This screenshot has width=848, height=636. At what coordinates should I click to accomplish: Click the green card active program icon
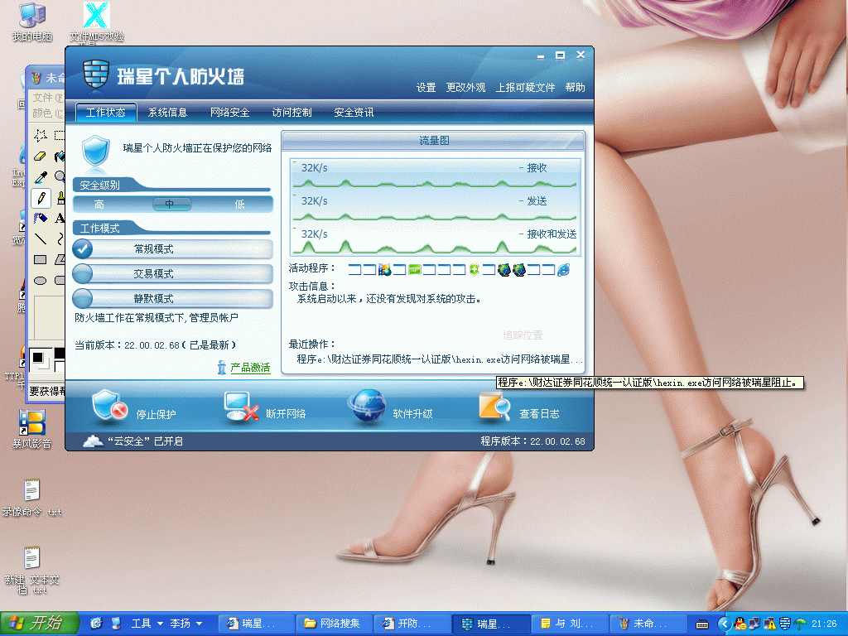[x=415, y=269]
